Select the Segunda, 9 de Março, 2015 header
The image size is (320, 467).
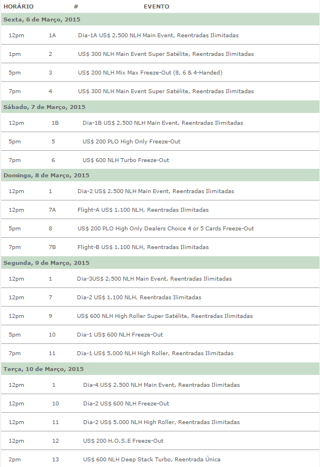(x=160, y=263)
